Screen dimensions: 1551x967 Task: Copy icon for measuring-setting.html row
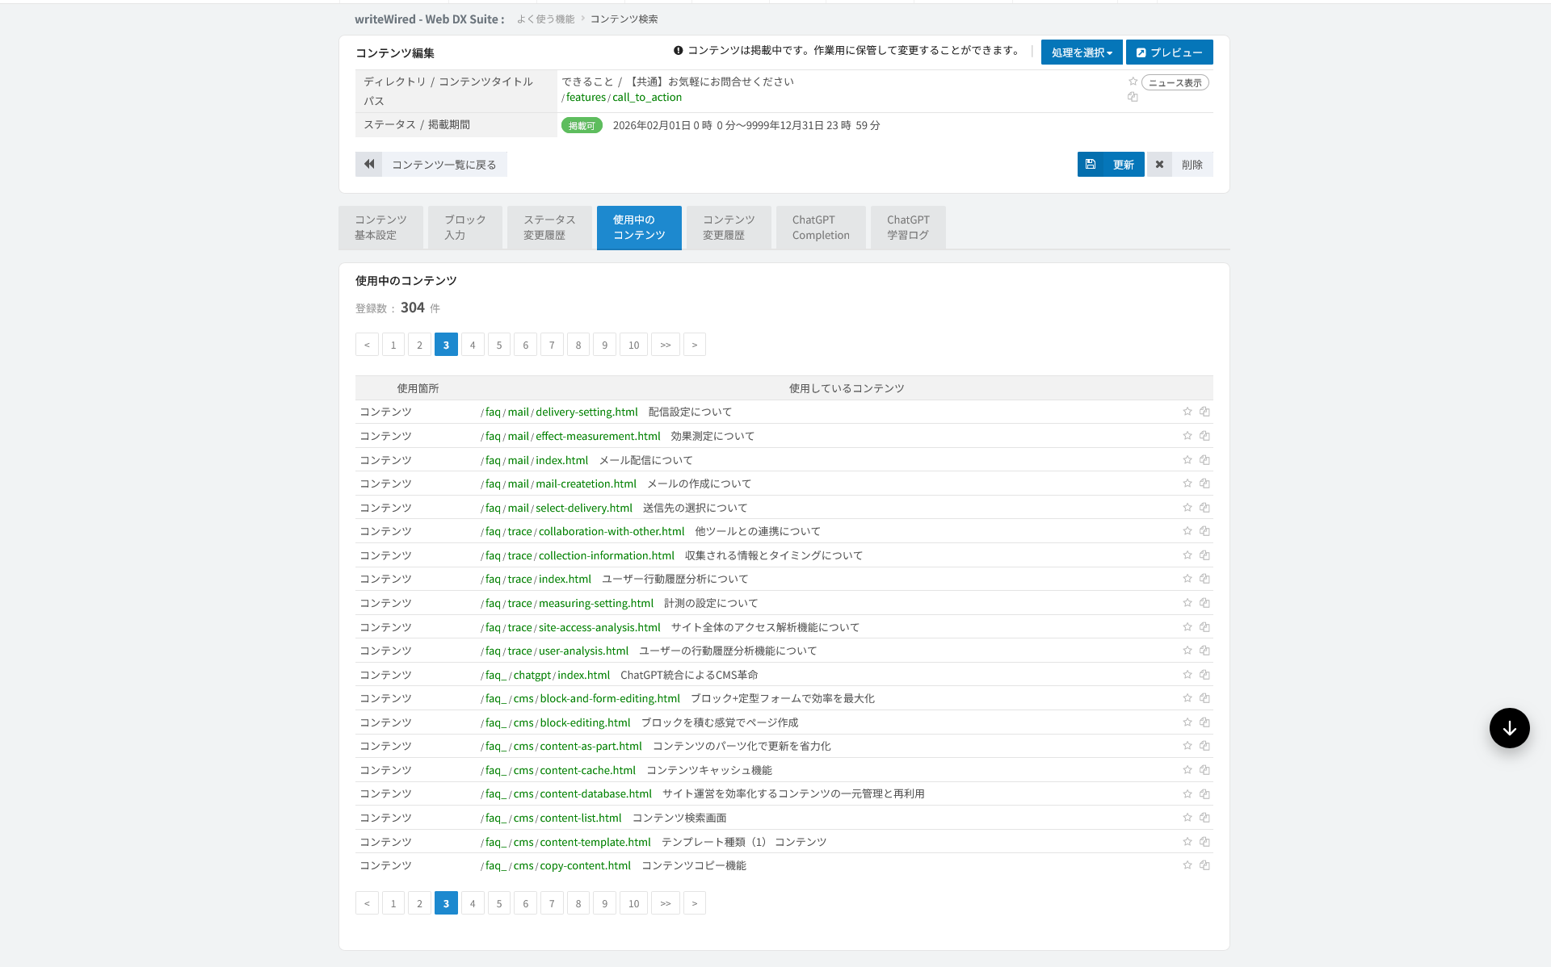pyautogui.click(x=1204, y=603)
